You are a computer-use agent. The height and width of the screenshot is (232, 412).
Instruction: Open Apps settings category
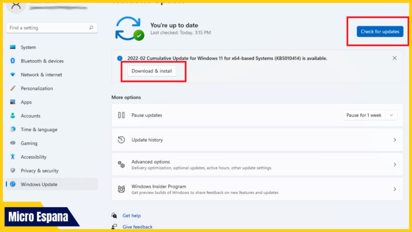[51, 102]
